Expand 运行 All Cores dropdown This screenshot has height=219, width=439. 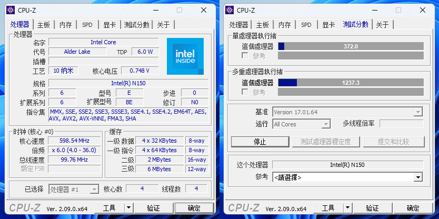tap(326, 124)
